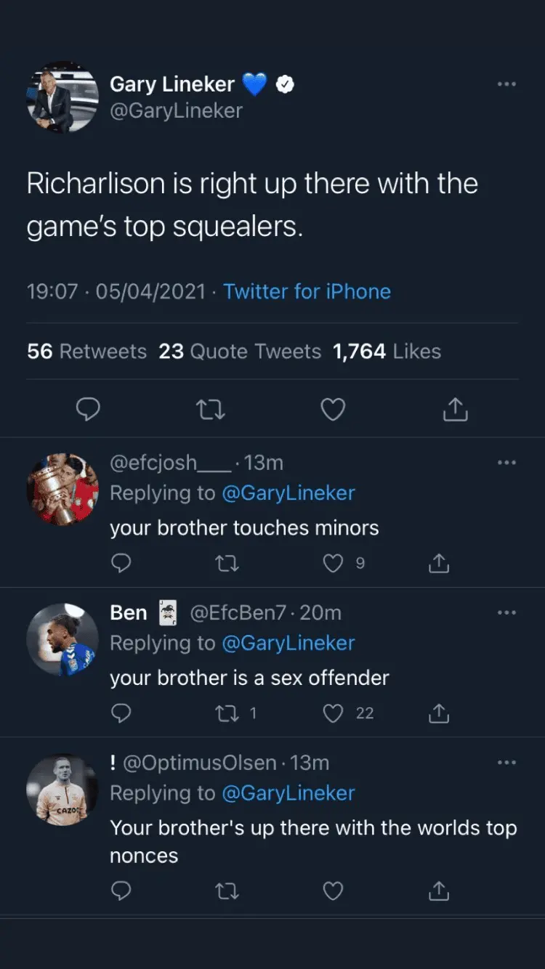View the 23 Quote Tweets list
545x969 pixels.
tap(240, 352)
